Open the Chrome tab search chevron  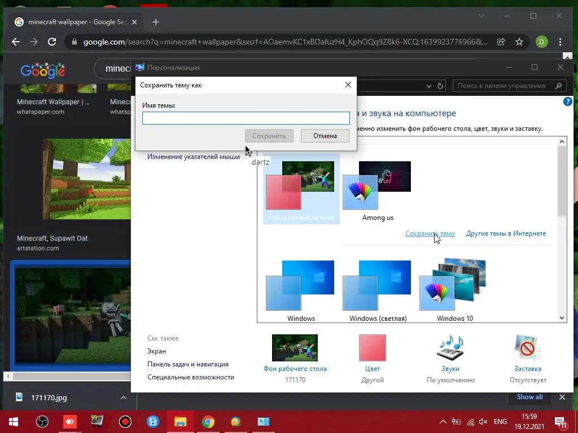coord(481,16)
